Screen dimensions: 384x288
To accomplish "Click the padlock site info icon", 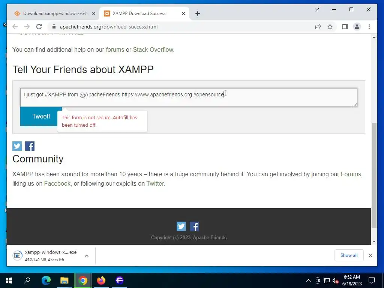I will click(54, 27).
